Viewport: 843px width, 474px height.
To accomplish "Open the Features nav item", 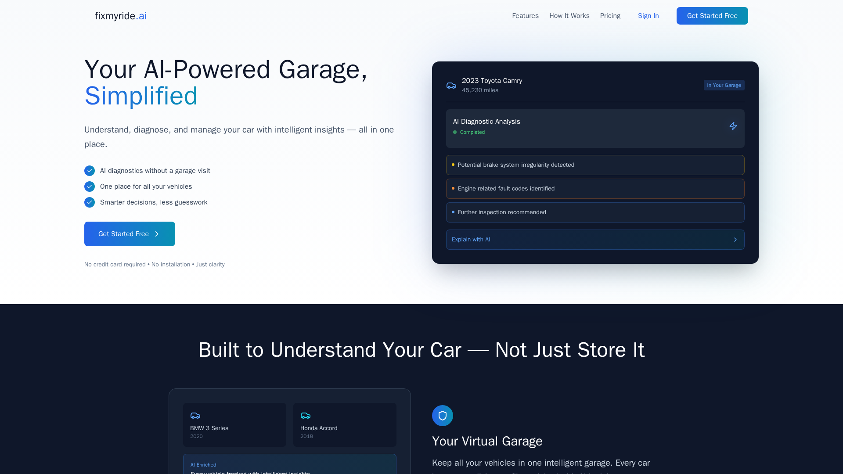I will point(525,16).
